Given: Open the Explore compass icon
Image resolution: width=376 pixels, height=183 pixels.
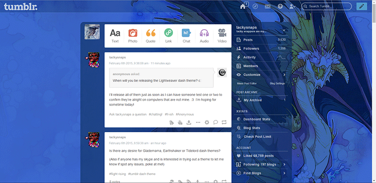Looking at the screenshot, I should click(255, 6).
